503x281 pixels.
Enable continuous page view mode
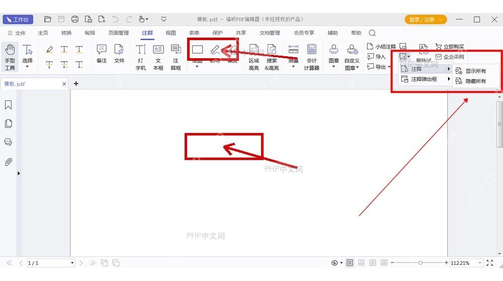click(361, 263)
